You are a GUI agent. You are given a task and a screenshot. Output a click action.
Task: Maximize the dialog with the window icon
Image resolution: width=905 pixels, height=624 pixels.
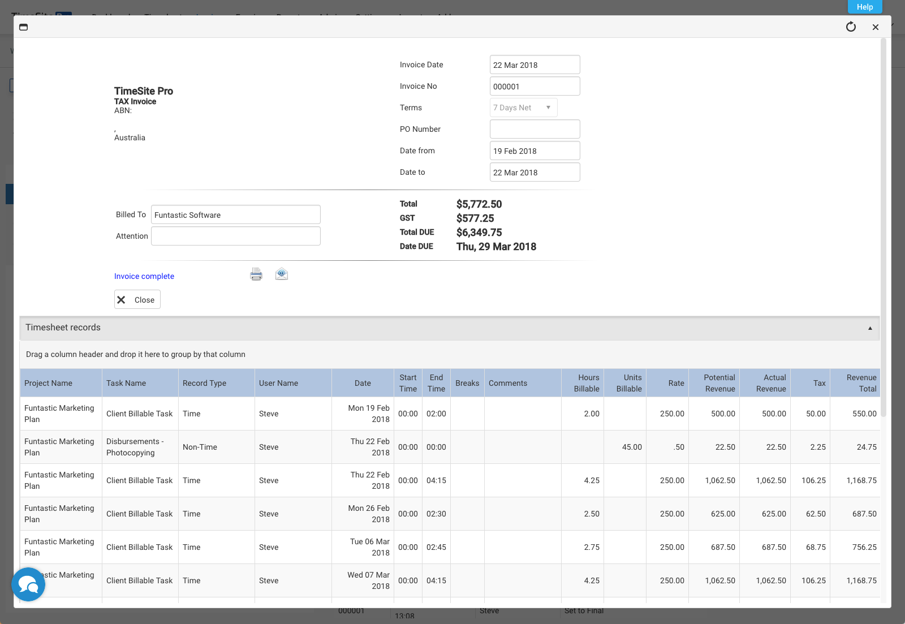[x=24, y=27]
